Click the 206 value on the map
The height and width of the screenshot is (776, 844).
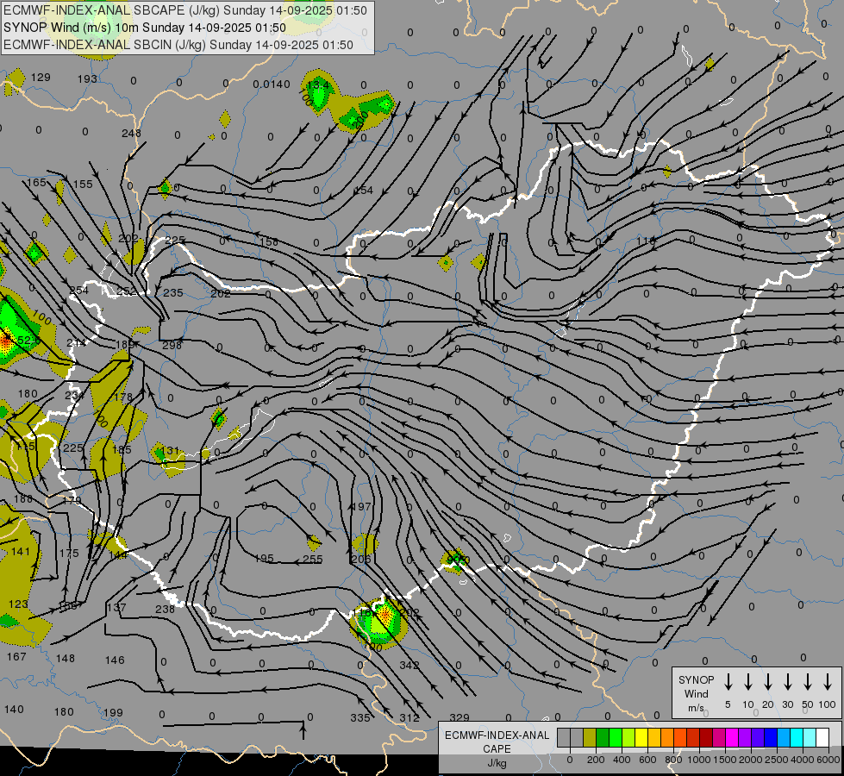pyautogui.click(x=361, y=560)
